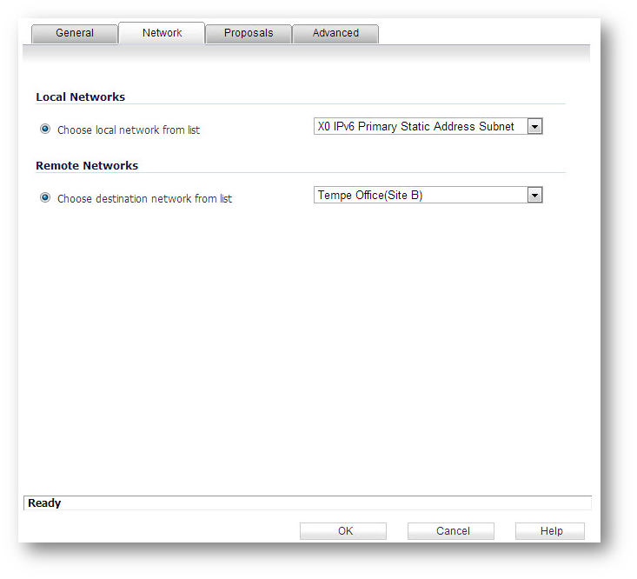Select the Network tab
This screenshot has width=637, height=579.
(x=162, y=33)
